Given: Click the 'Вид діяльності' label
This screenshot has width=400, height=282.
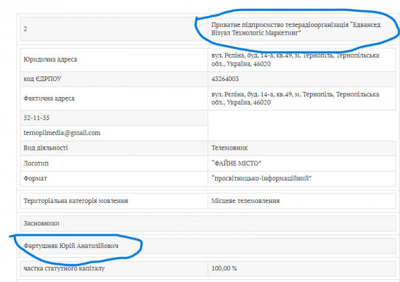Looking at the screenshot, I should click(45, 148).
